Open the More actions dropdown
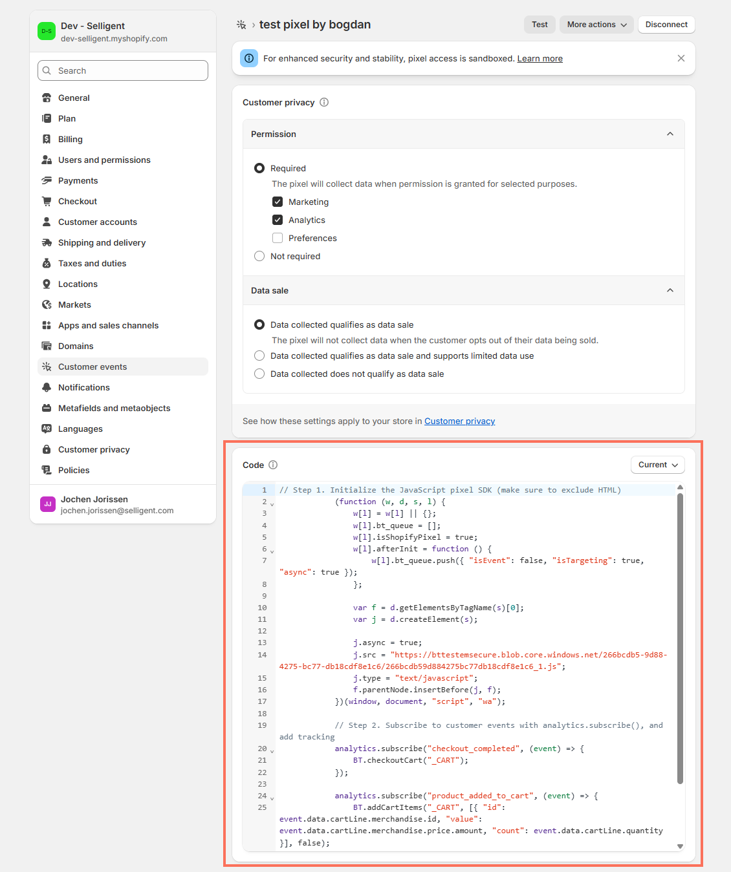 click(596, 25)
